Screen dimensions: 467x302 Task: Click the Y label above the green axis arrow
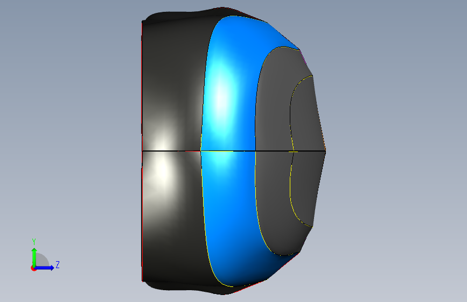pyautogui.click(x=34, y=242)
